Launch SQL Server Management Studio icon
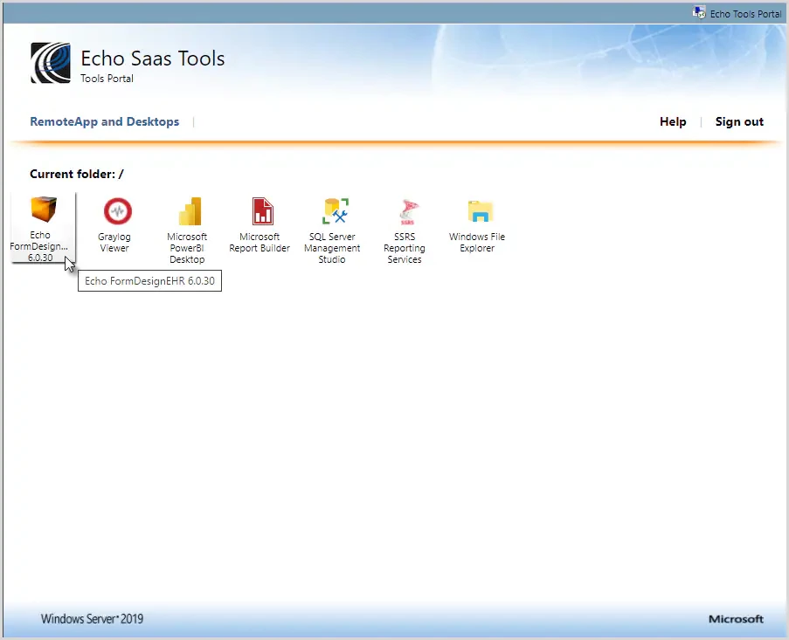Viewport: 789px width, 640px height. tap(336, 210)
